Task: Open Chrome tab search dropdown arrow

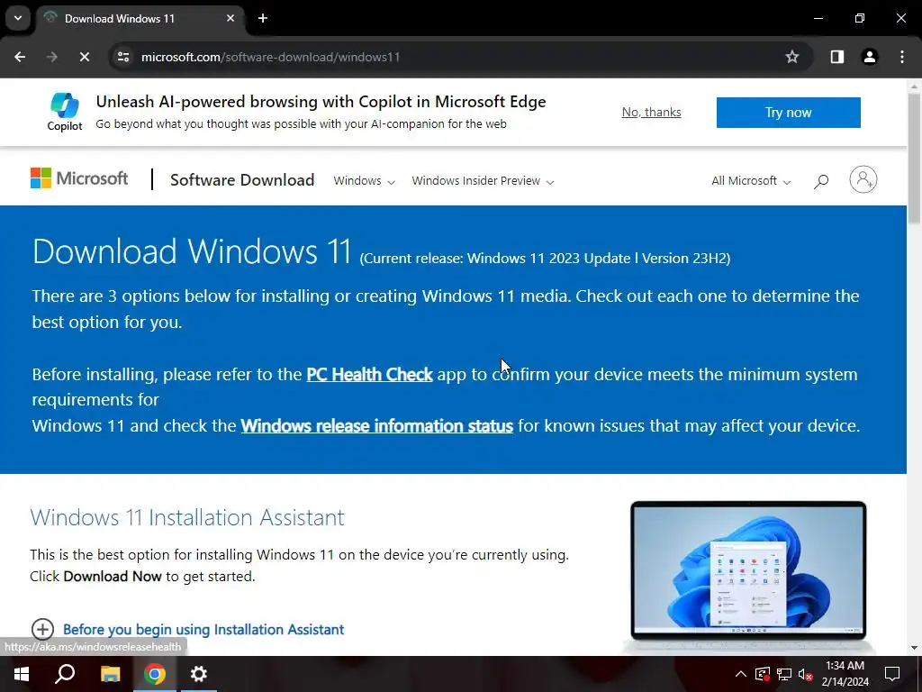Action: pos(18,18)
